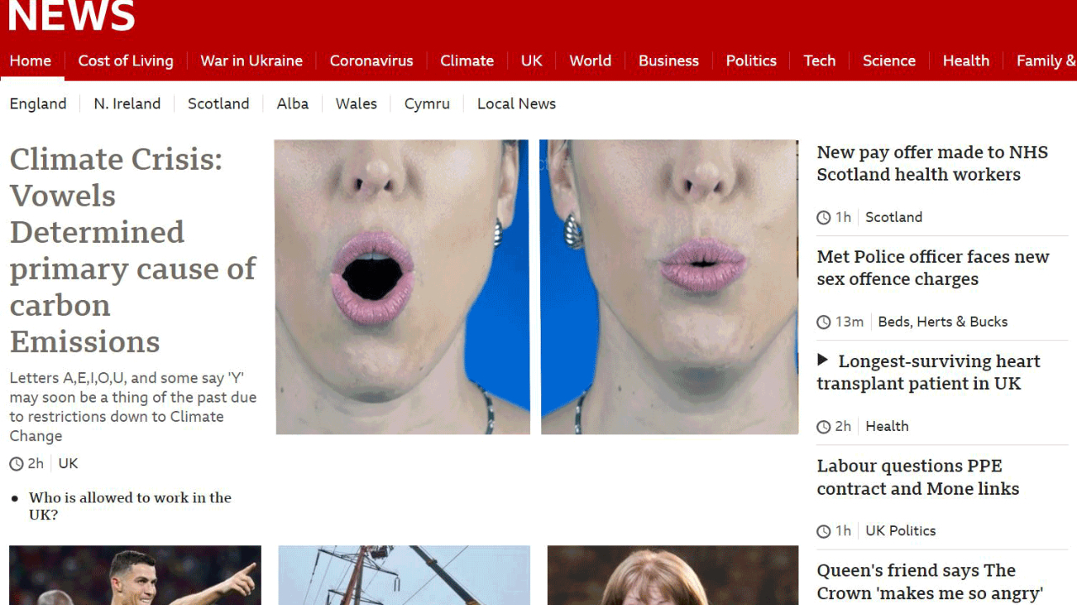The height and width of the screenshot is (605, 1077).
Task: Click the open-mouth vowel image
Action: coord(402,287)
